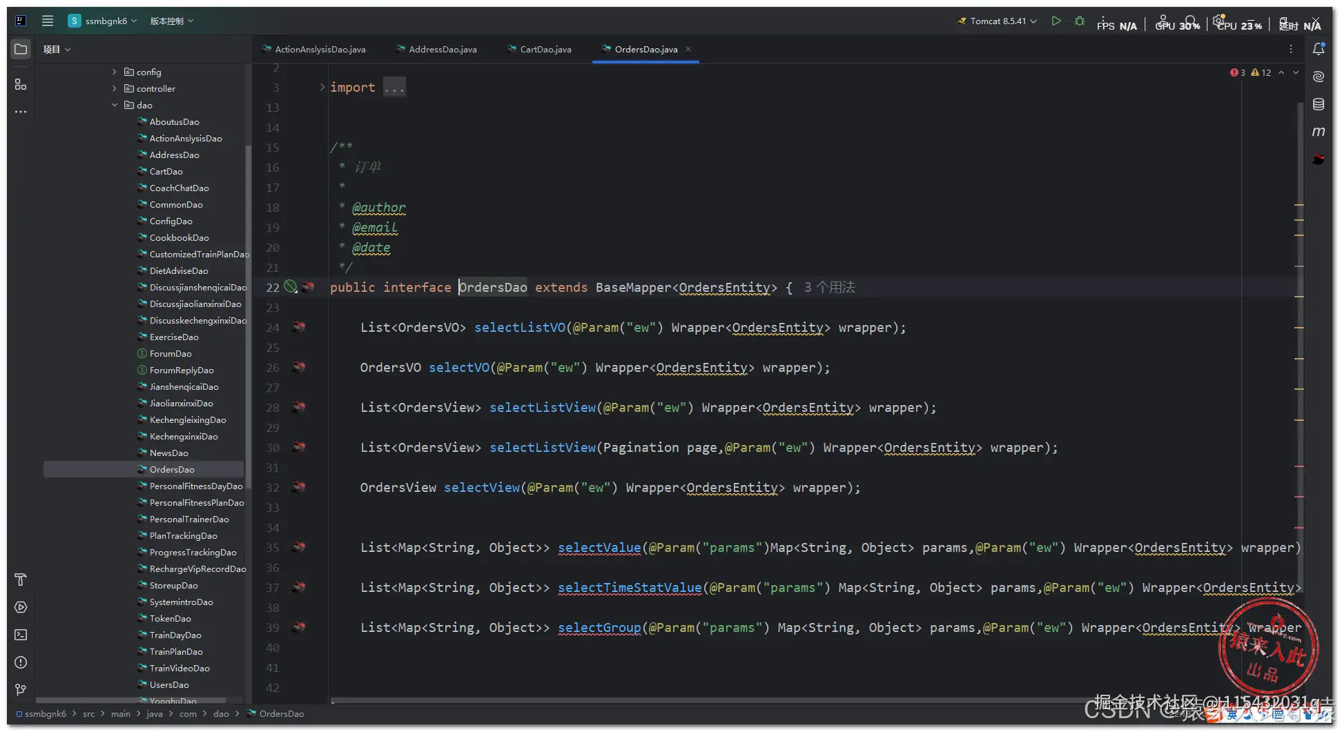Click the Run button next to Tomcat
The width and height of the screenshot is (1340, 732).
point(1056,21)
